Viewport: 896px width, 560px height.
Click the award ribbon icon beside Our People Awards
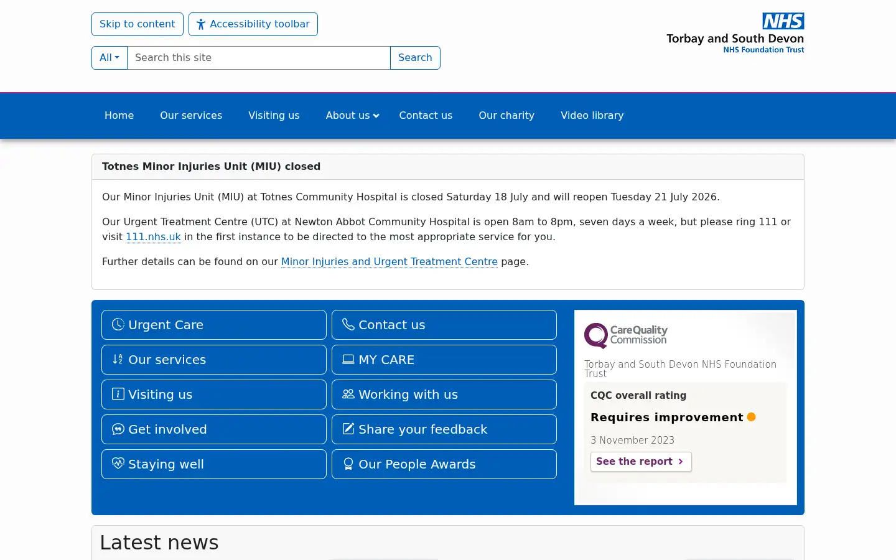coord(348,464)
